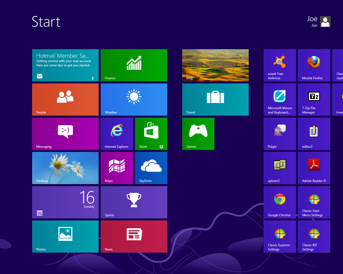Launch Mozilla Firefox
Screen dimensions: 343x274
(314, 65)
